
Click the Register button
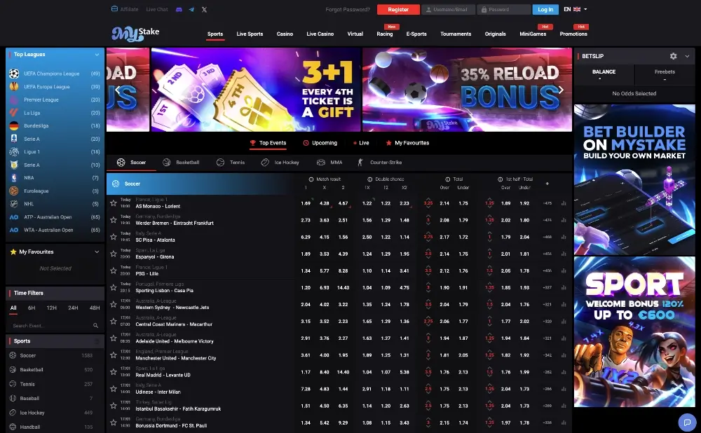pos(398,10)
